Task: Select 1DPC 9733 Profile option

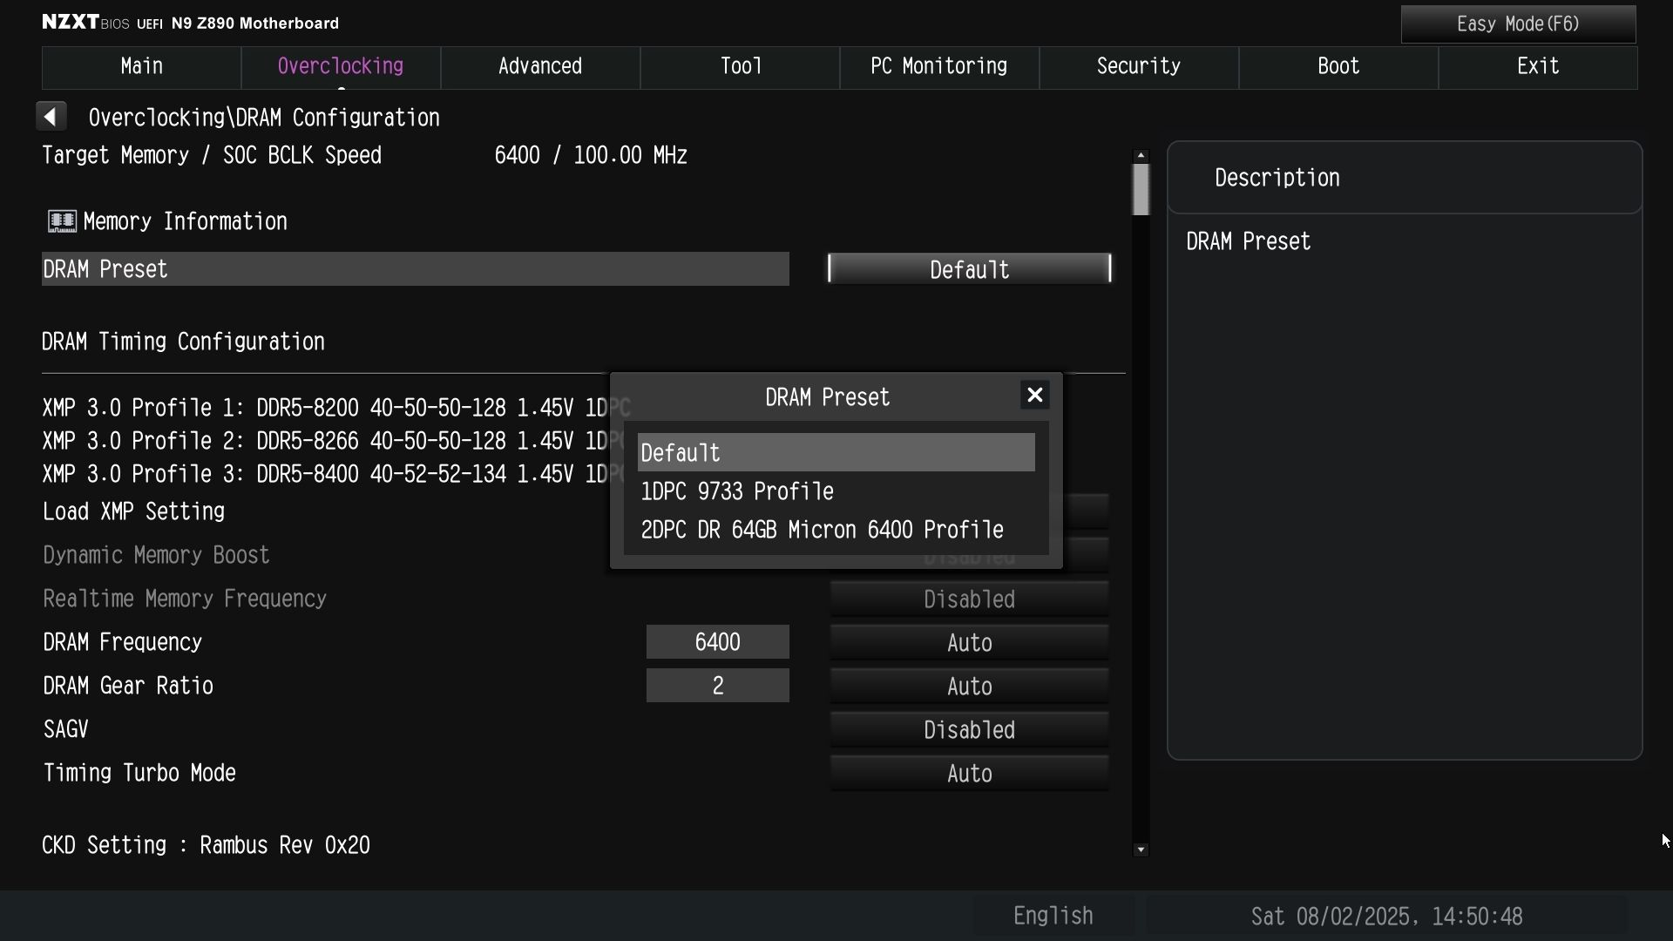Action: tap(836, 491)
